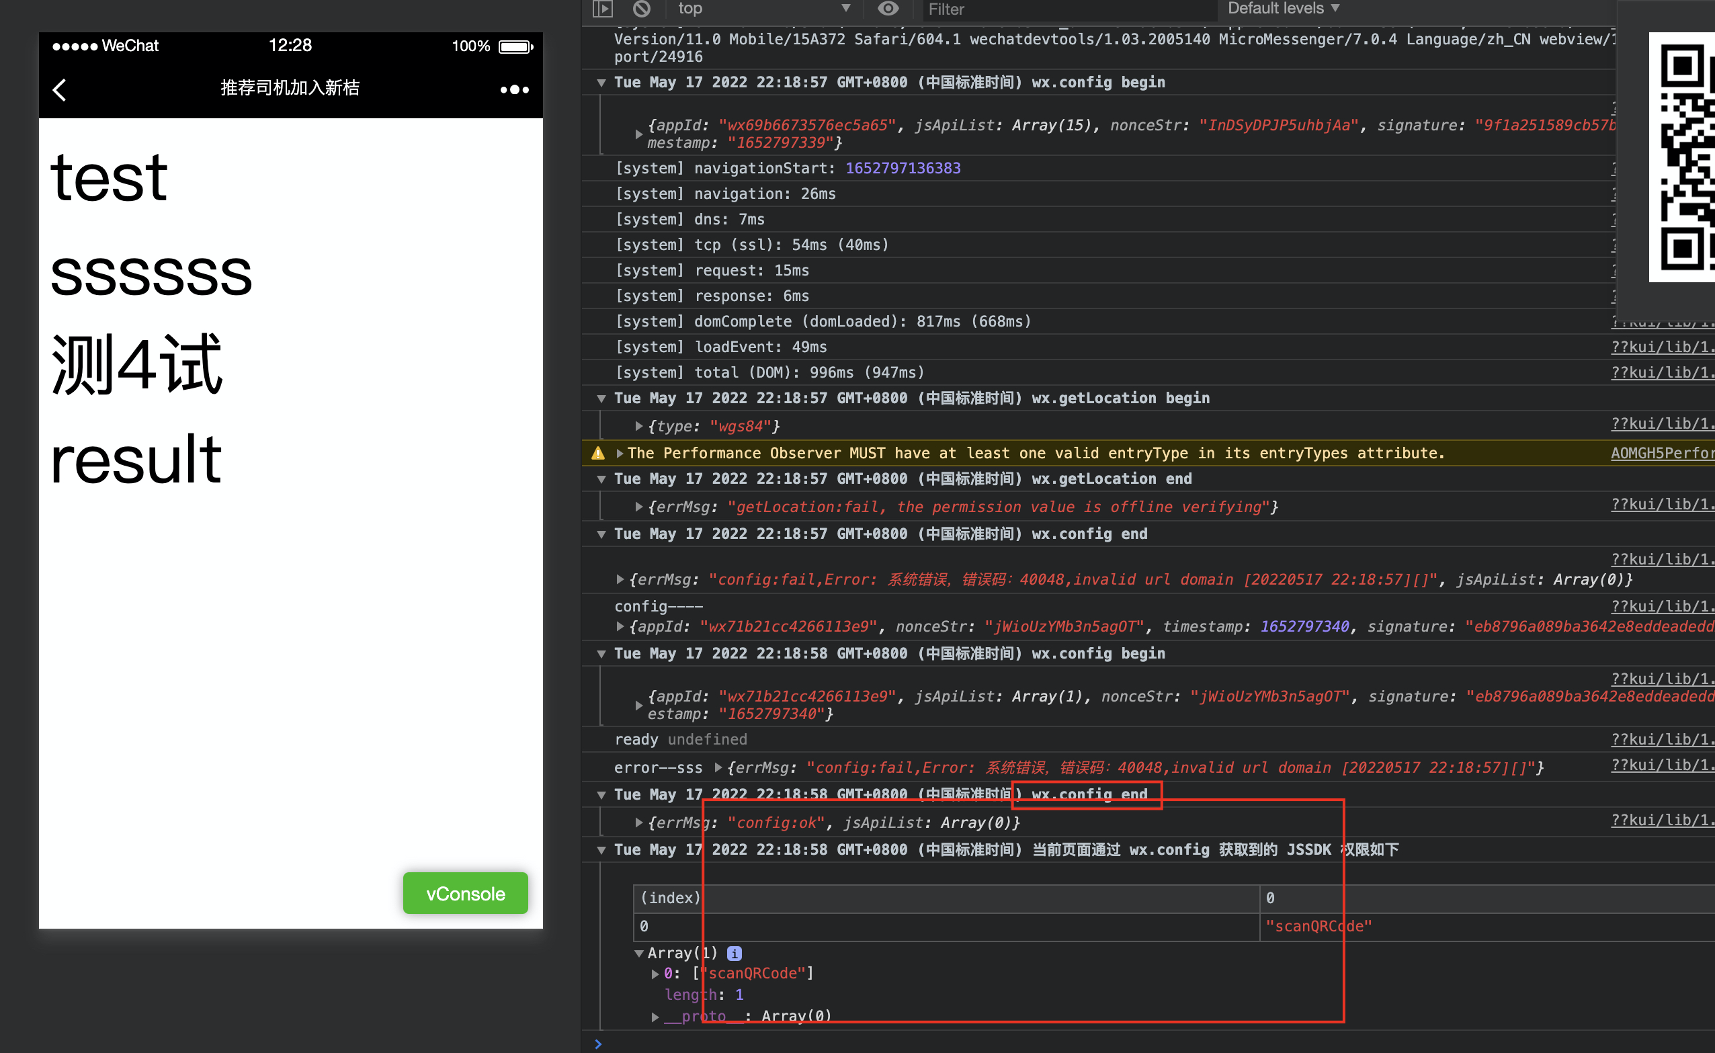Collapse the wx.getLocation begin group

pos(601,398)
